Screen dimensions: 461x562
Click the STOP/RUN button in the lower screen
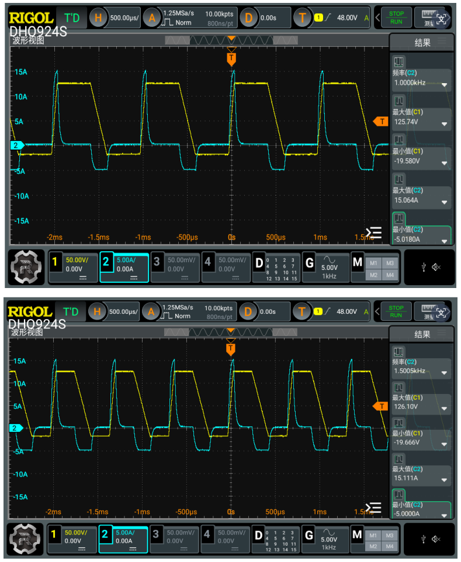pos(396,311)
